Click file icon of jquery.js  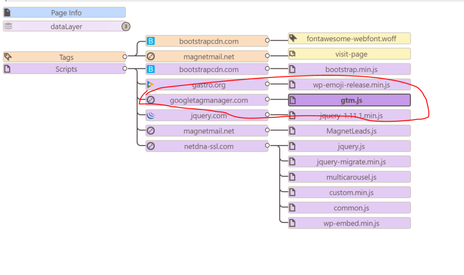tap(292, 146)
